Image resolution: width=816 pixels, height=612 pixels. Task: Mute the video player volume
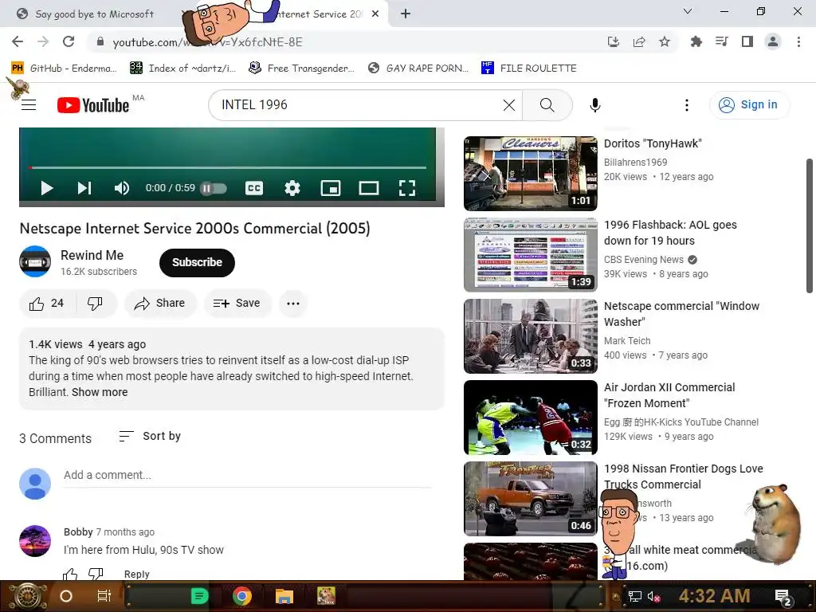click(x=121, y=188)
